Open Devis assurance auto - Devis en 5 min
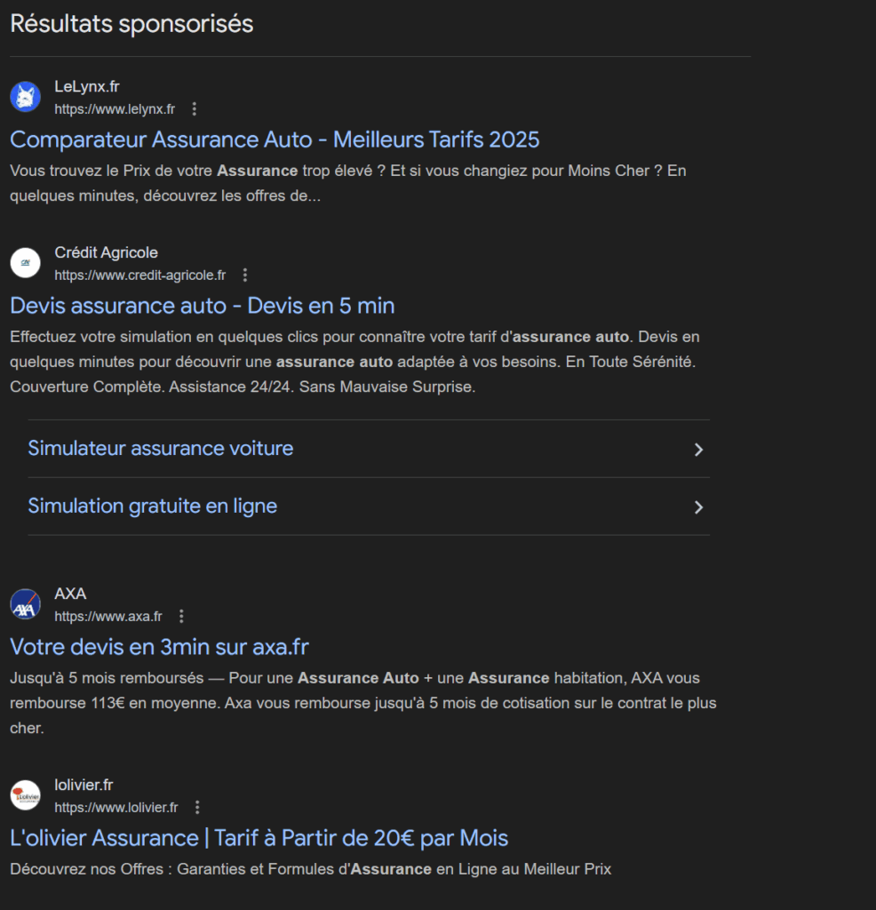This screenshot has width=876, height=910. (203, 306)
